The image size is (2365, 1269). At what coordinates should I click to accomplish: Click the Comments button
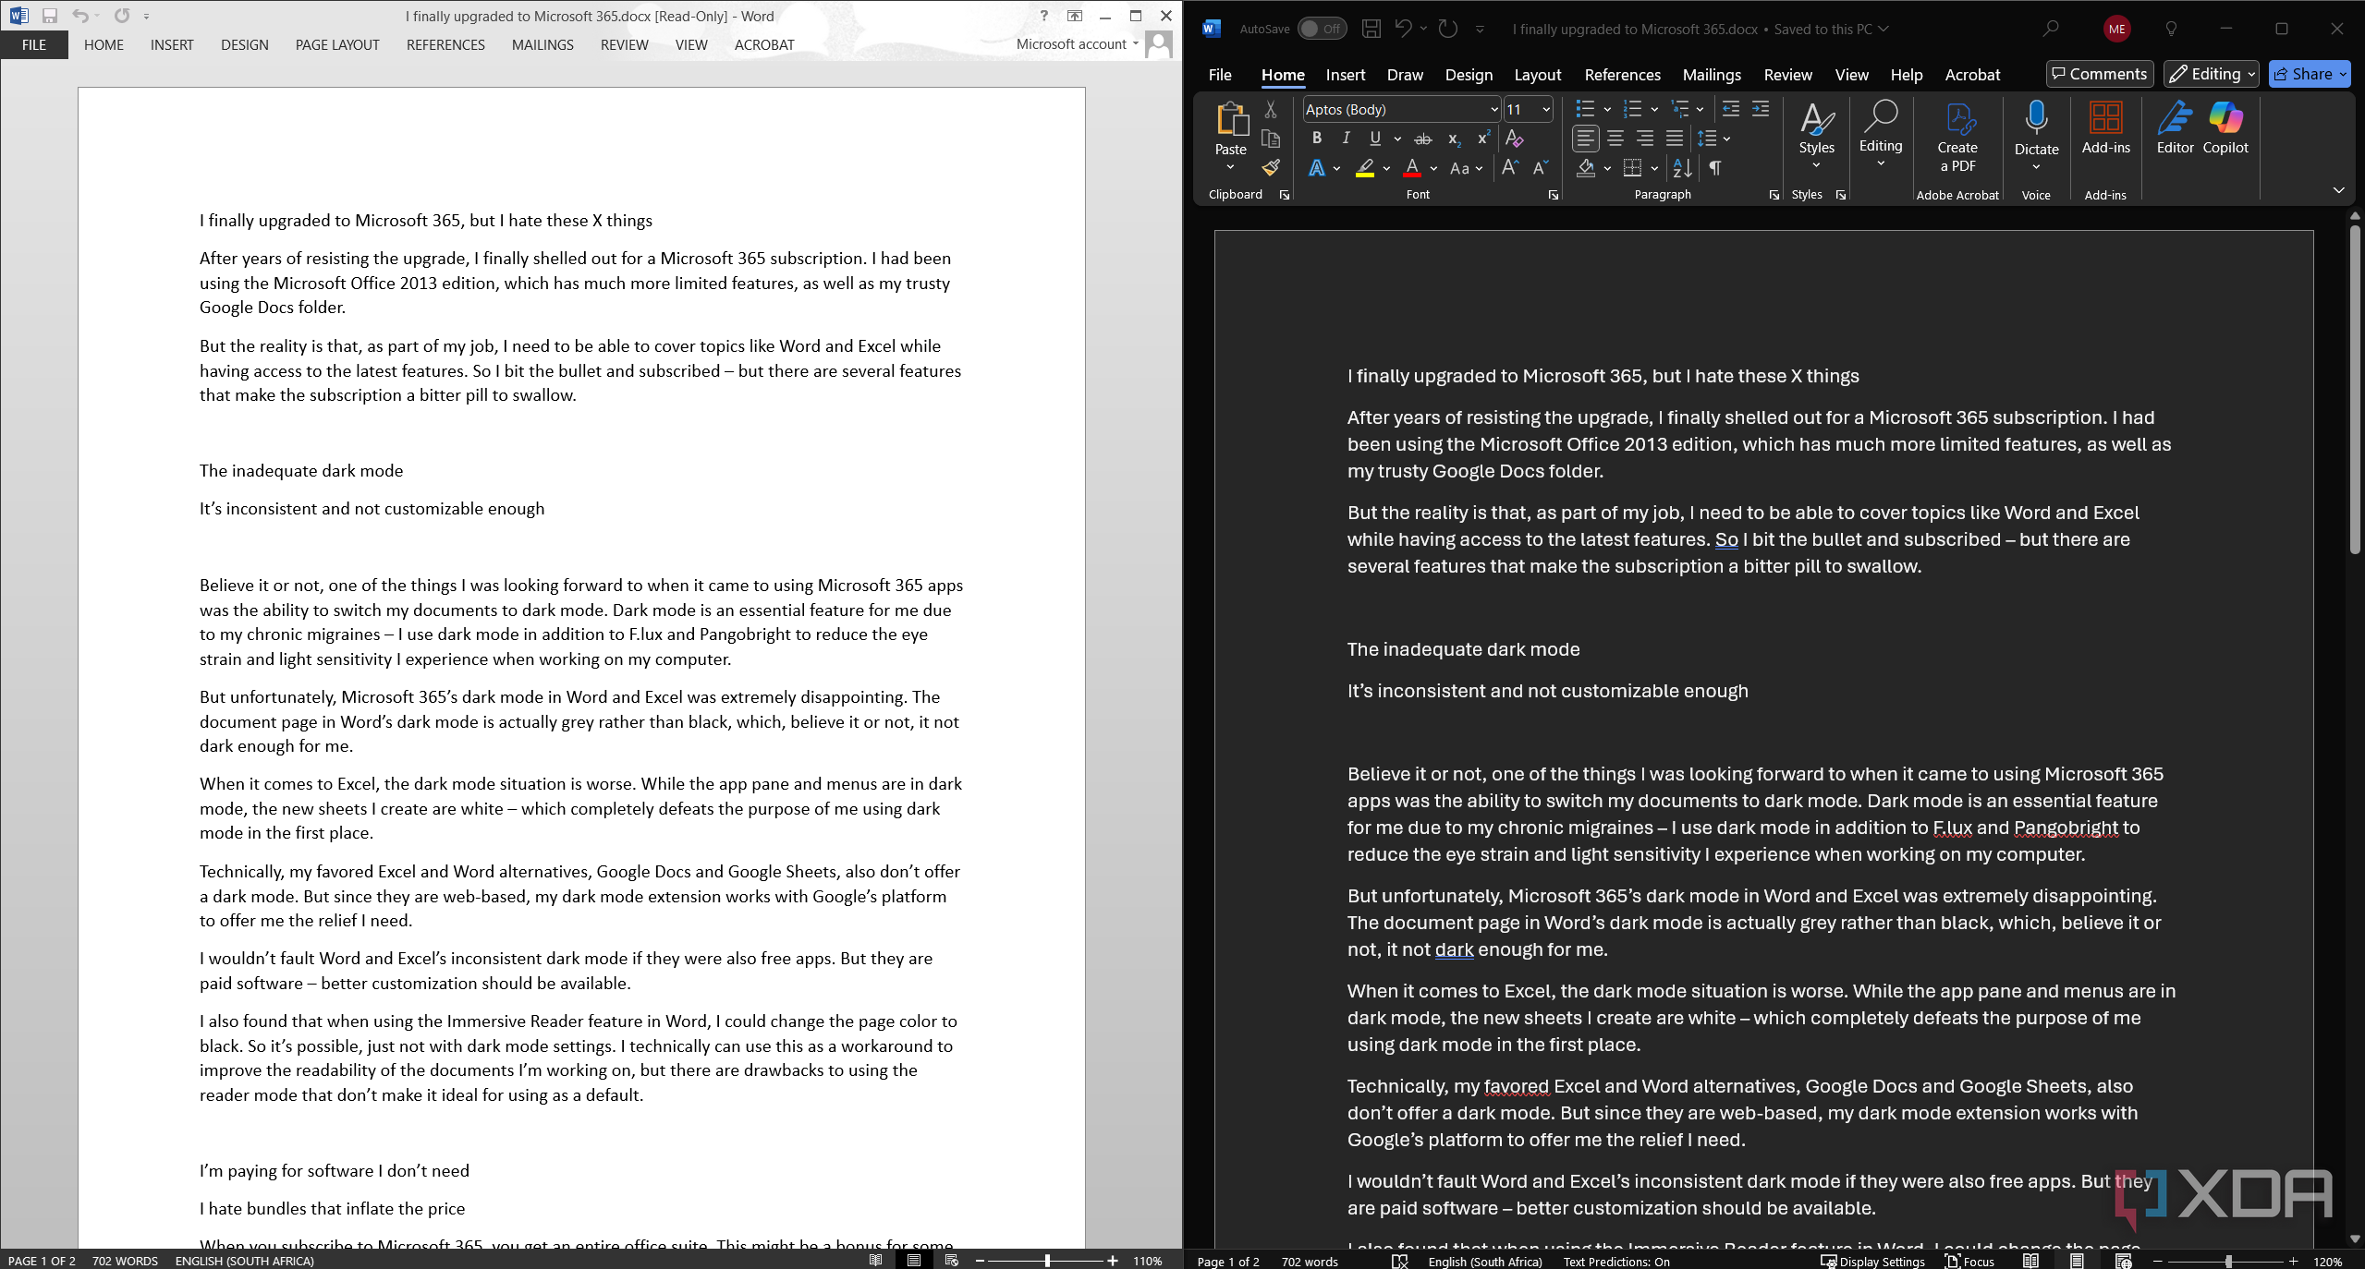pos(2100,74)
